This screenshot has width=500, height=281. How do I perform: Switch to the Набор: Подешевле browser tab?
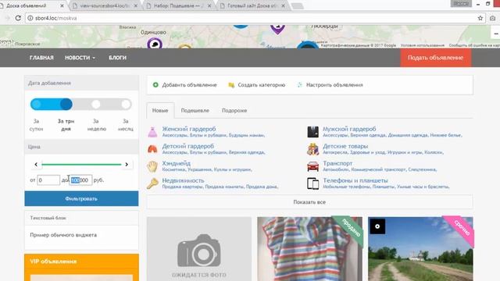[x=179, y=5]
